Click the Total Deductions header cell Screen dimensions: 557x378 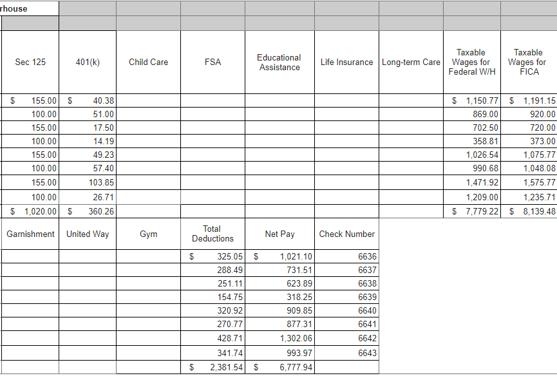click(212, 234)
